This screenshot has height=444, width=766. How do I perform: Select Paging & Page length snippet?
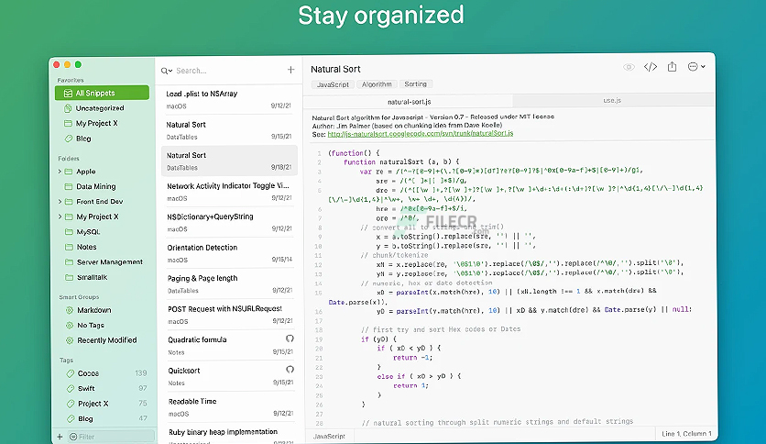point(229,284)
